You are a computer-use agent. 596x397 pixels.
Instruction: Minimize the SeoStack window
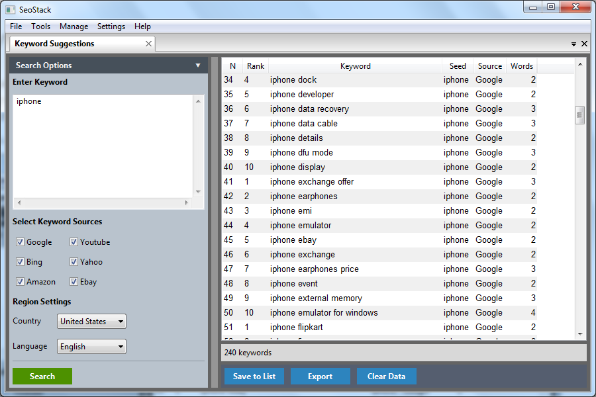(x=533, y=7)
